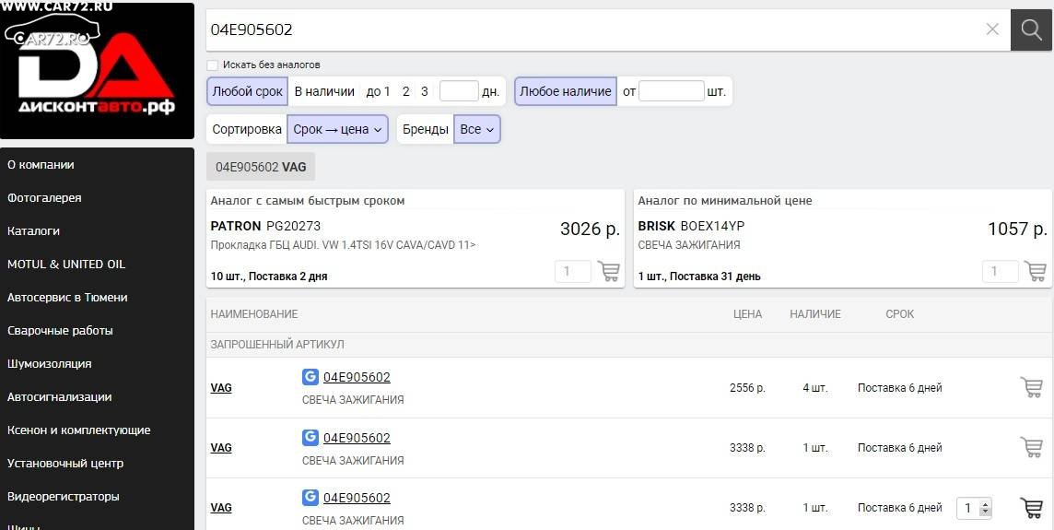Open 'MOTUL & UNITED OIL' menu item

tap(66, 264)
